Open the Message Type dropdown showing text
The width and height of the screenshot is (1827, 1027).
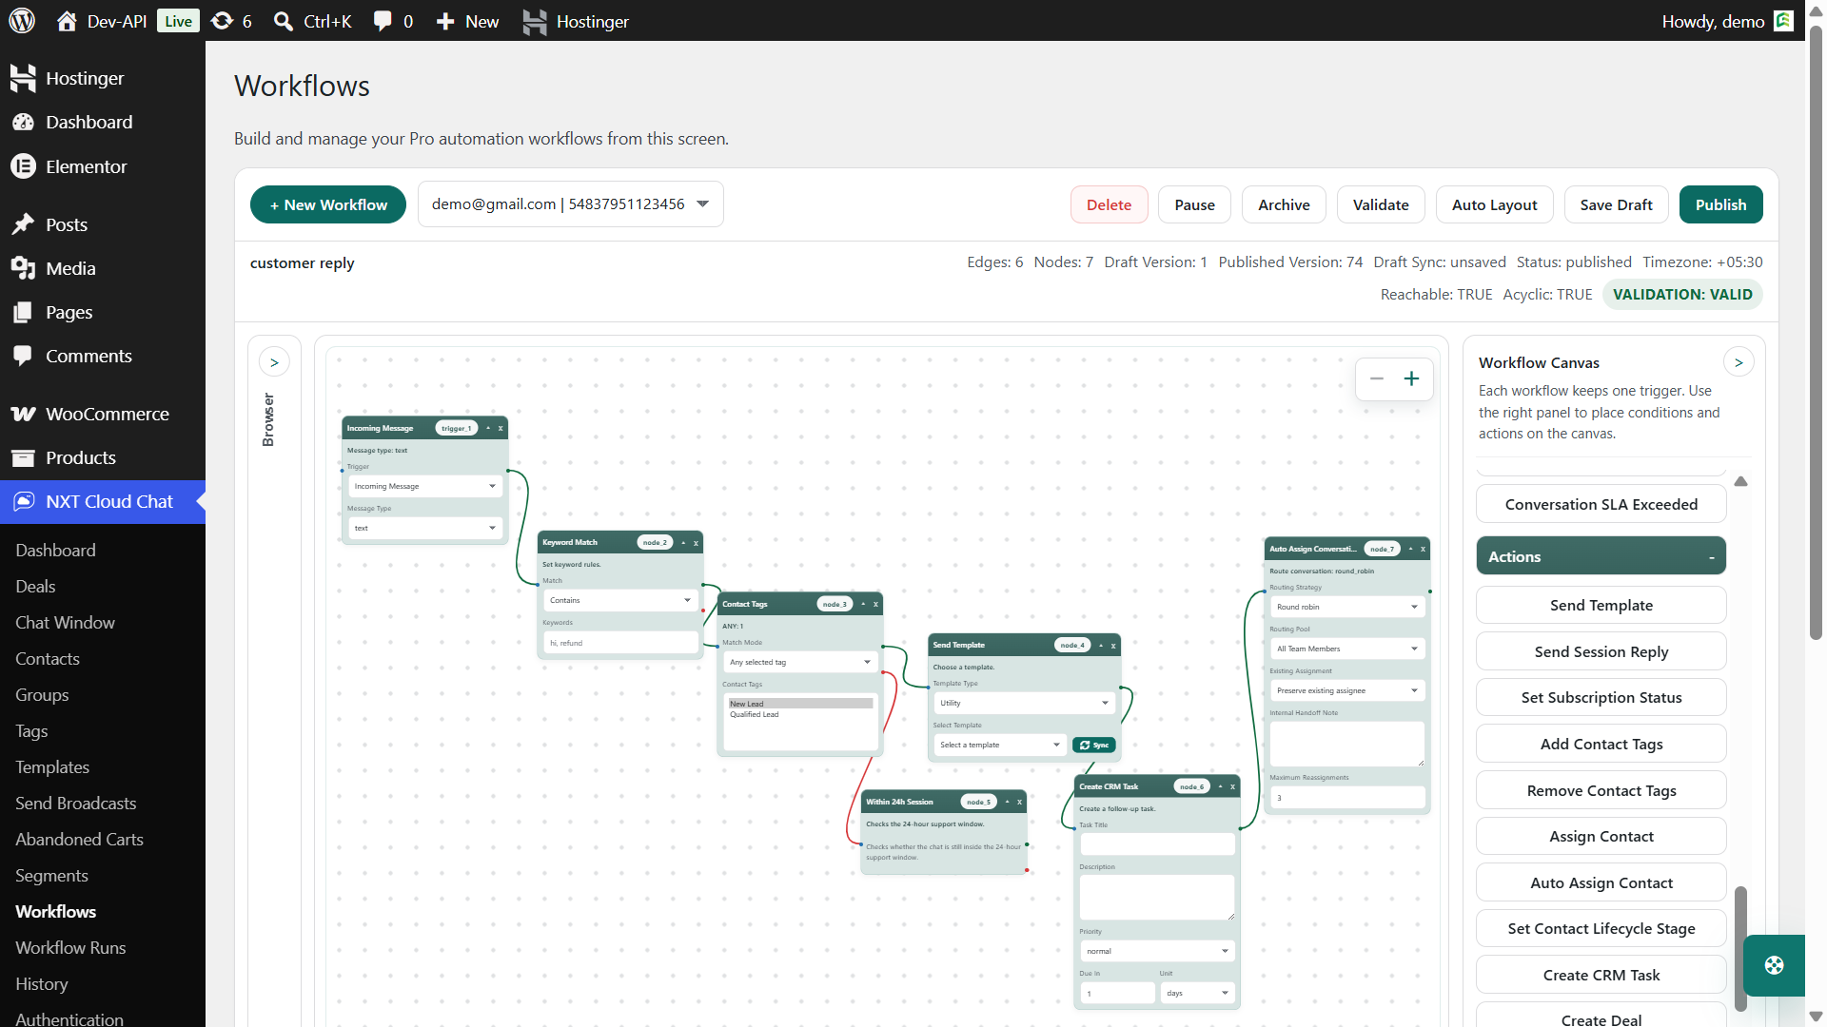pyautogui.click(x=424, y=529)
